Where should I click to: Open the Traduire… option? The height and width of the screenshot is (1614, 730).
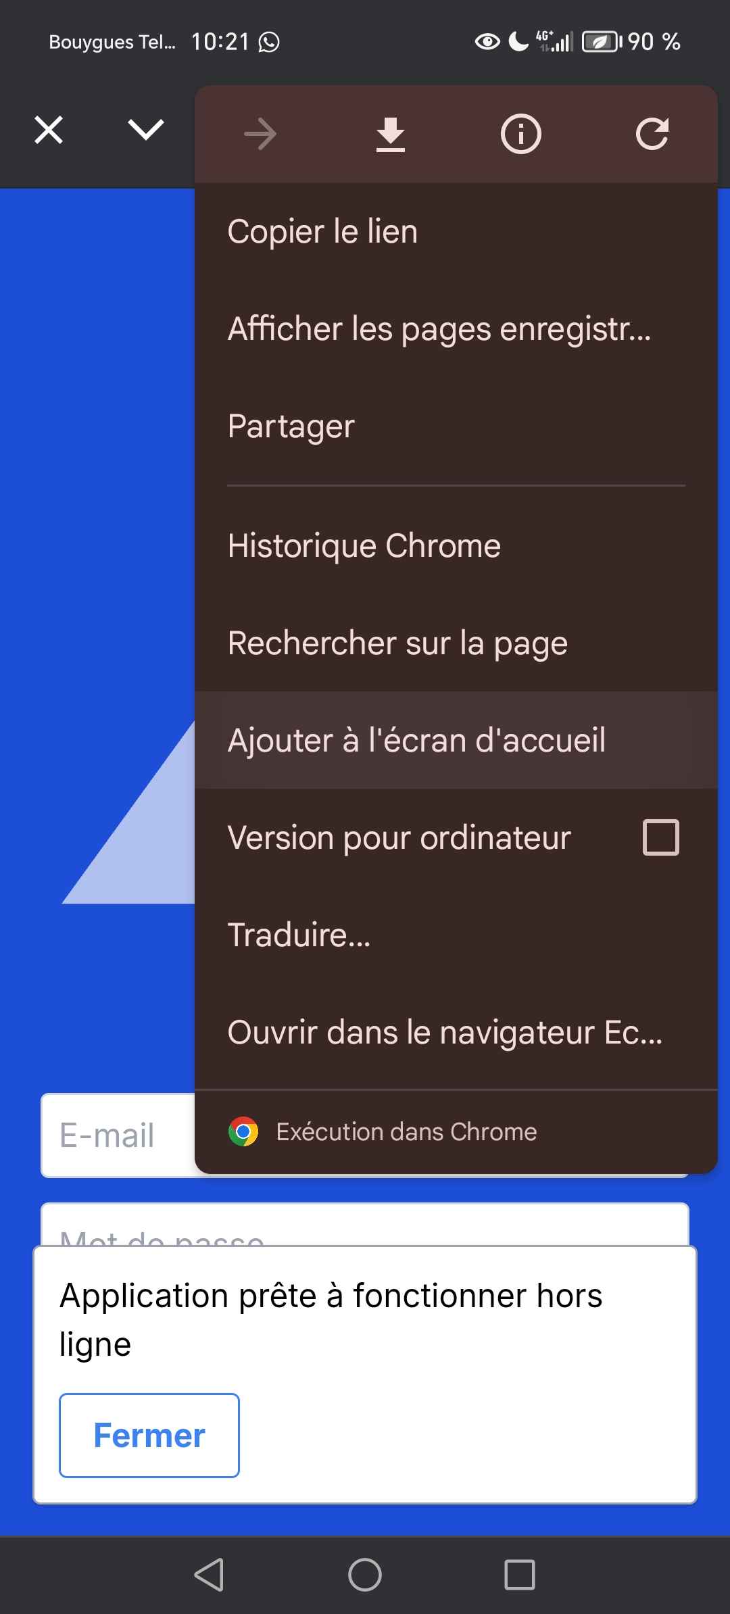456,935
